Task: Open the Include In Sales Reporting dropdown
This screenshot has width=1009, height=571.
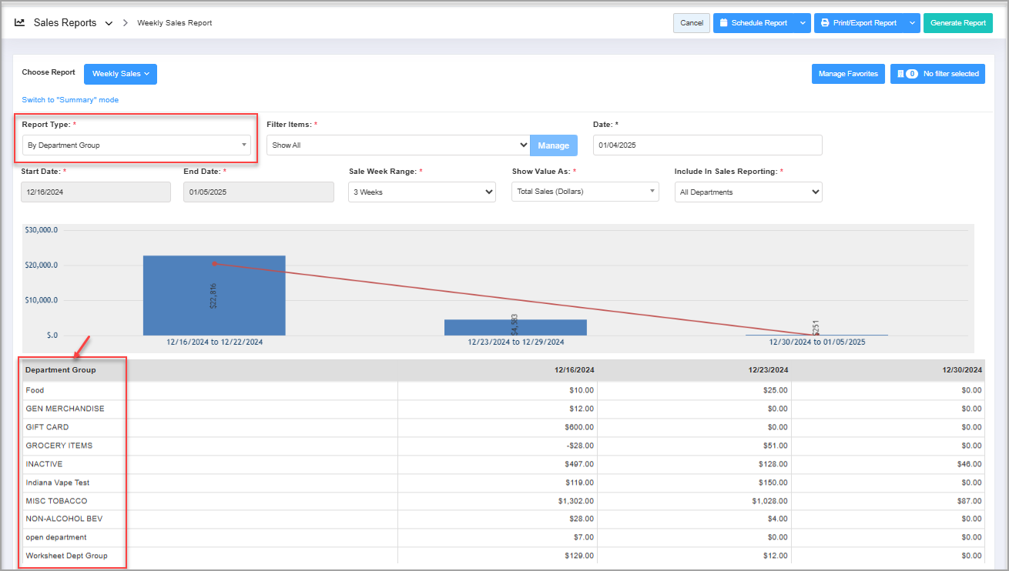Action: pos(749,192)
